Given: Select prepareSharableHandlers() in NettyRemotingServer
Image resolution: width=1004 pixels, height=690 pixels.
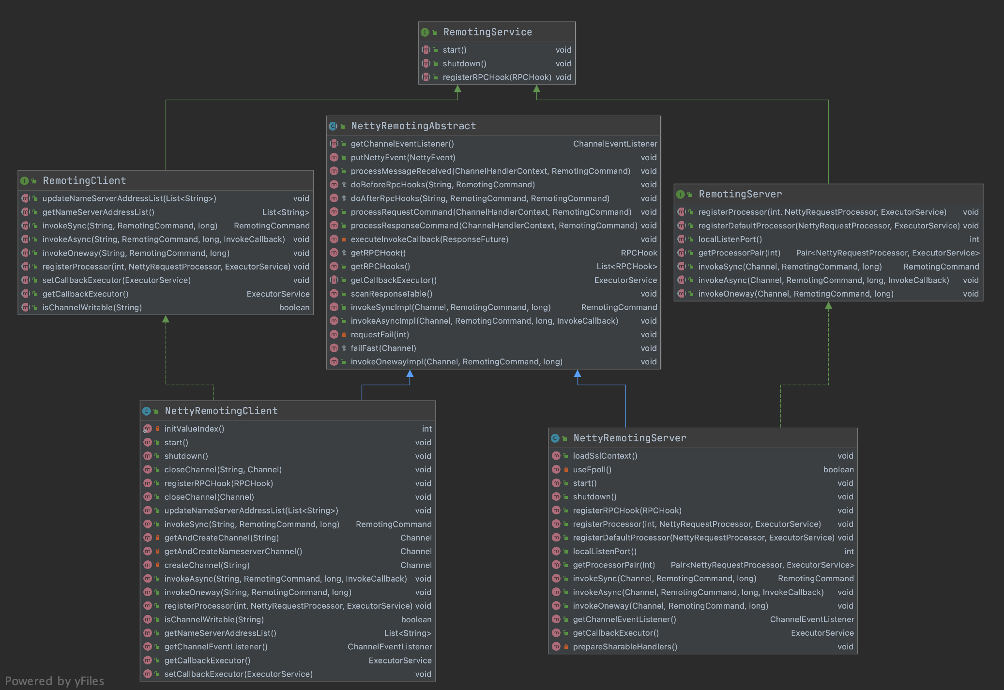Looking at the screenshot, I should click(624, 646).
